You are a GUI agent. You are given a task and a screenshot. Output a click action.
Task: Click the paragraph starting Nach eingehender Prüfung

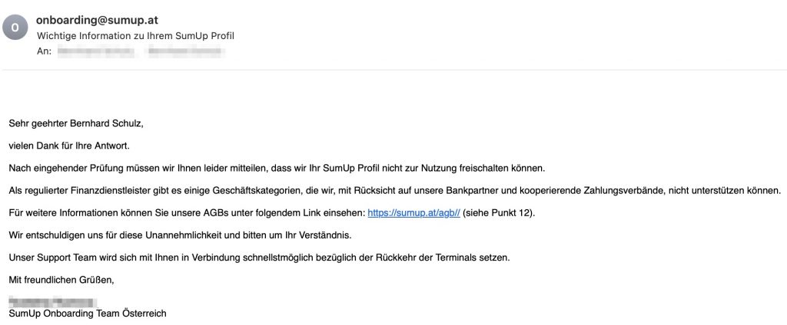pos(277,169)
